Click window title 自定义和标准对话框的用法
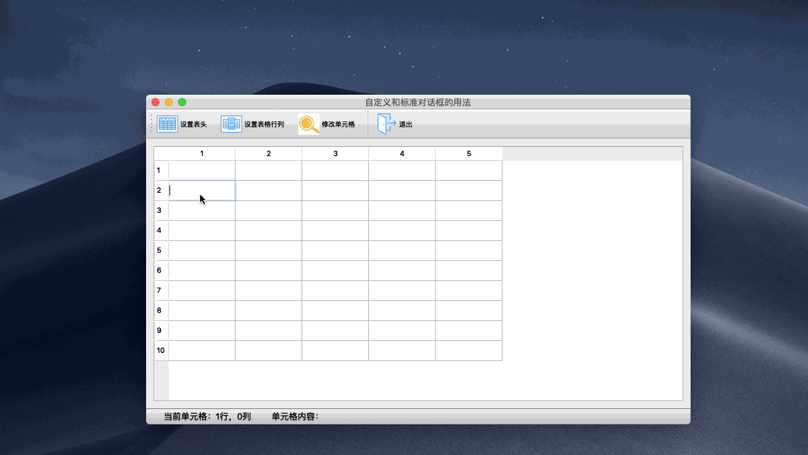808x455 pixels. pos(418,102)
